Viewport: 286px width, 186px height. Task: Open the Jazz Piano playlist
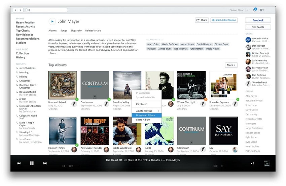click(x=25, y=139)
